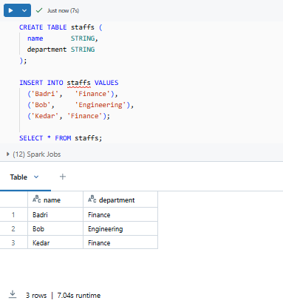Image resolution: width=283 pixels, height=303 pixels.
Task: Click row number 3 in results table
Action: (x=13, y=242)
